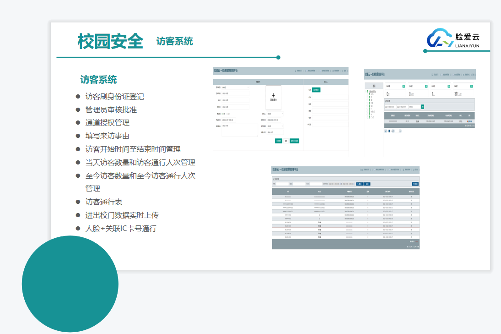
Task: Click the 访客系统 subtitle beside the title
Action: pyautogui.click(x=174, y=41)
